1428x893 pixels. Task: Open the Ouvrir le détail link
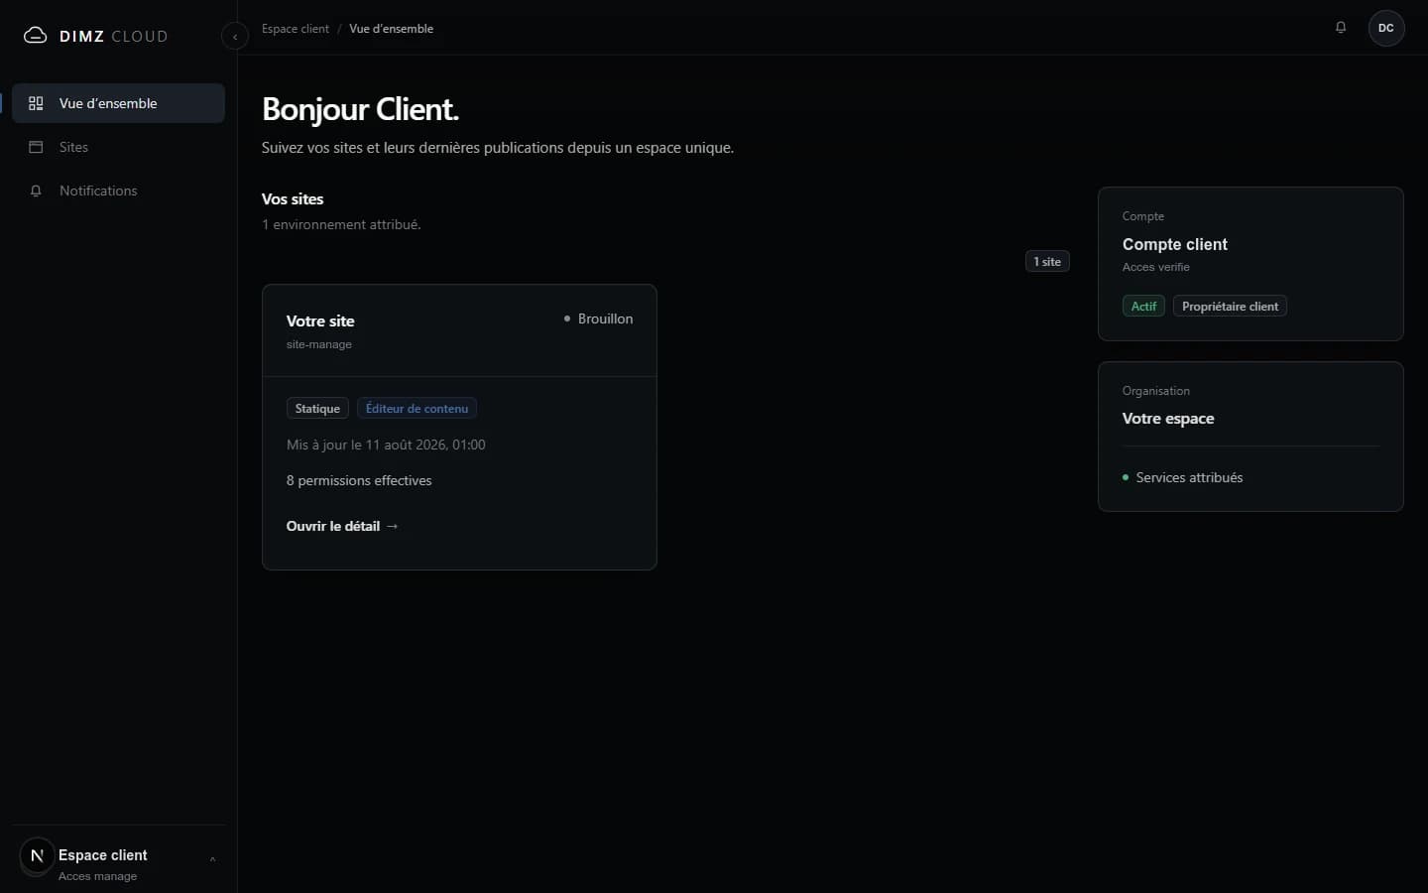(x=342, y=526)
